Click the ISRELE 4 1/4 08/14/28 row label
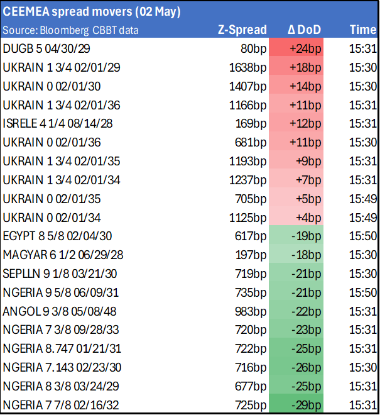The width and height of the screenshot is (380, 415). click(x=58, y=123)
